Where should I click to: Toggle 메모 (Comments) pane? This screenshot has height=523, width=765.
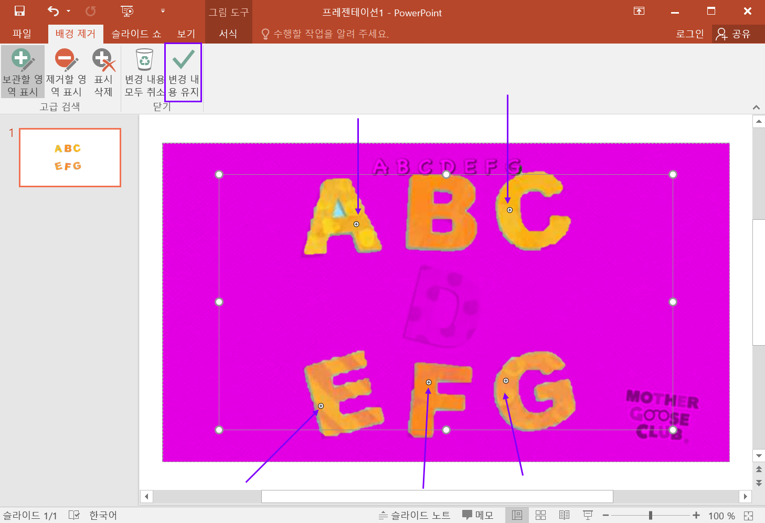477,515
